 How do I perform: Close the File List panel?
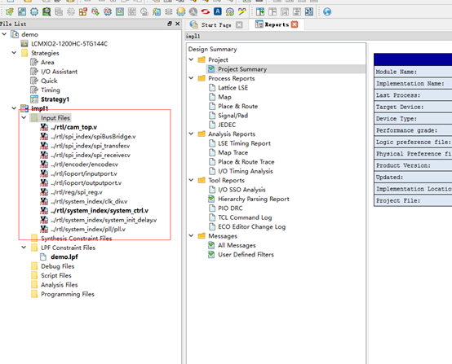tap(177, 24)
